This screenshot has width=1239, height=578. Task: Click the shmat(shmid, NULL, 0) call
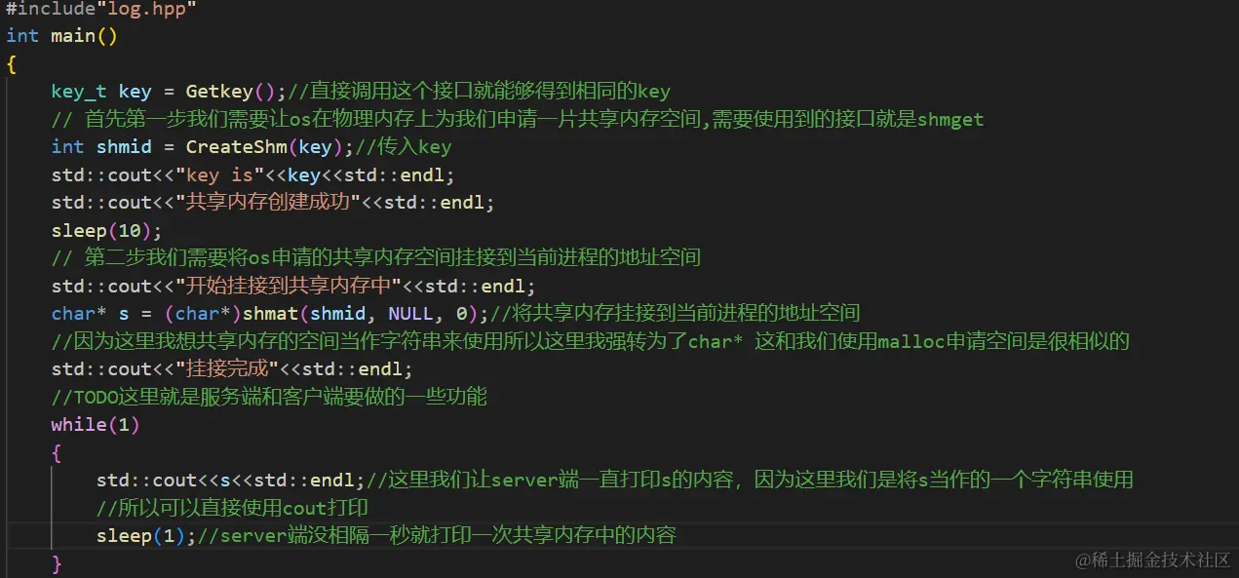[359, 314]
